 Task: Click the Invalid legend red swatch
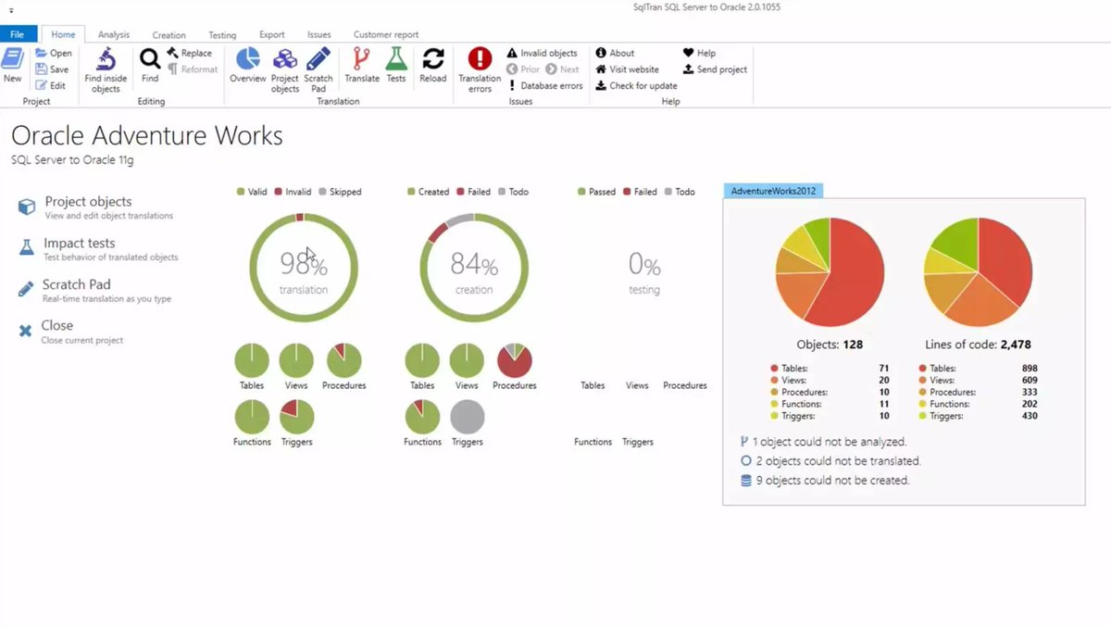point(278,192)
